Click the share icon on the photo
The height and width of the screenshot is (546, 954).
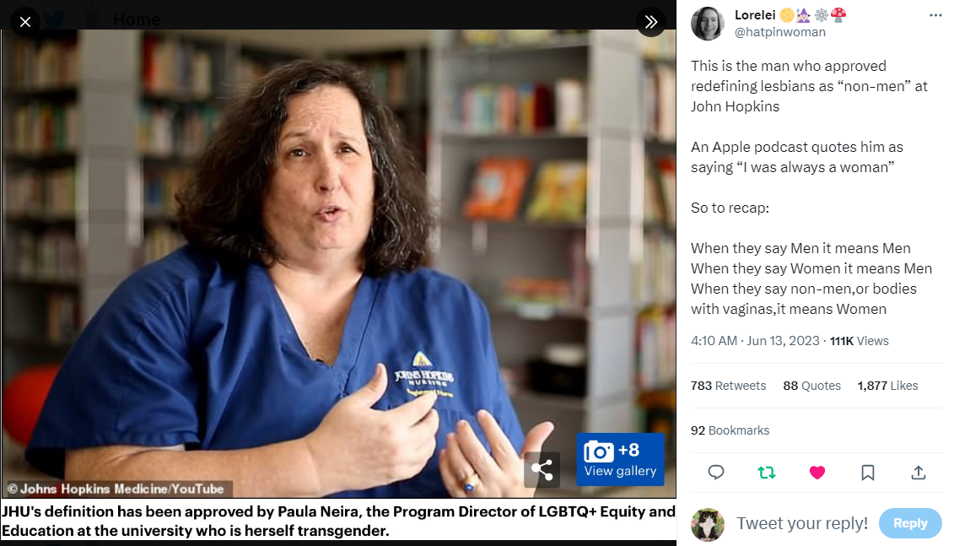pyautogui.click(x=542, y=469)
